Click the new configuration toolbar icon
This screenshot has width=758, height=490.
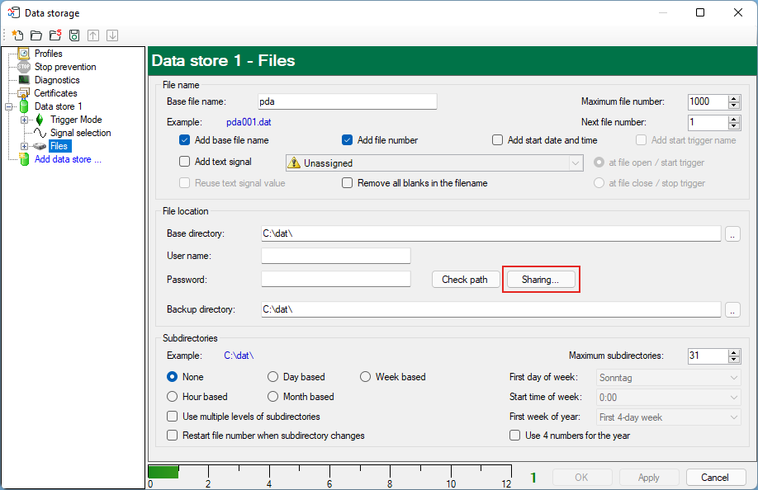coord(17,35)
